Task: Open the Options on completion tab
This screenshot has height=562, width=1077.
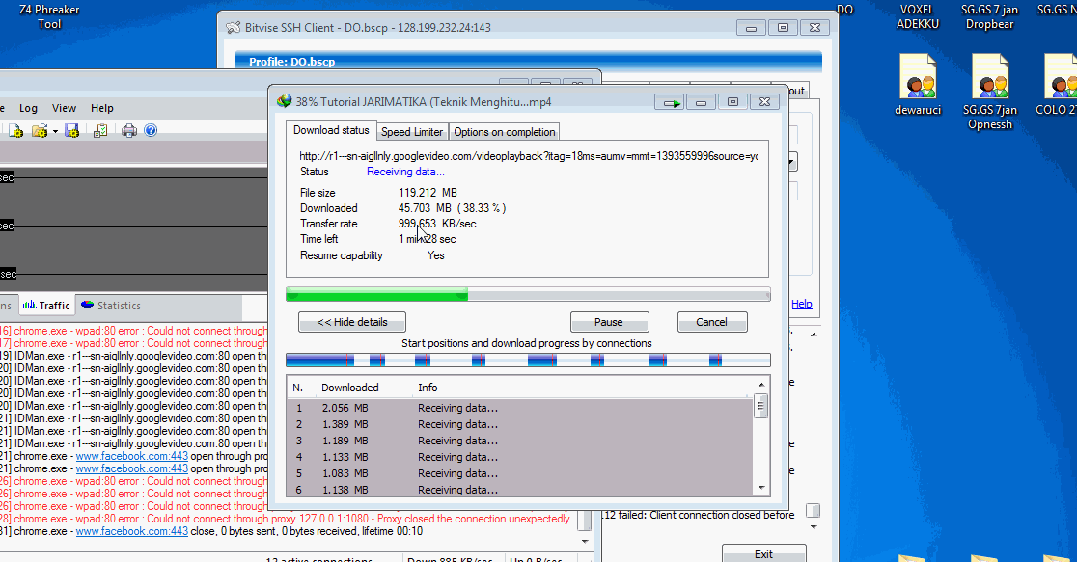Action: click(x=504, y=132)
